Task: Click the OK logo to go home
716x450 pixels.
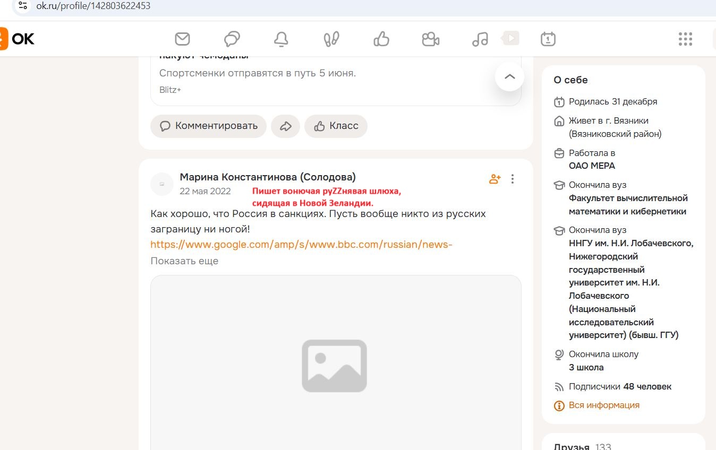Action: tap(17, 39)
